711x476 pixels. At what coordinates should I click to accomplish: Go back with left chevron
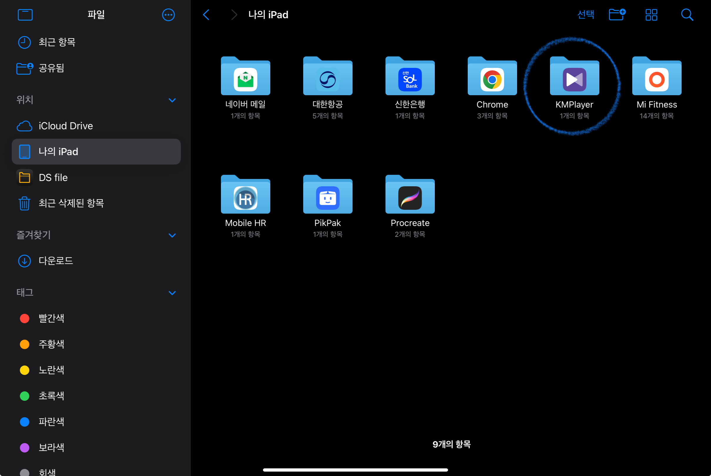point(206,15)
